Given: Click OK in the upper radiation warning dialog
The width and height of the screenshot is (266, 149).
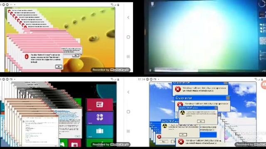Looking at the screenshot, I should tap(201, 121).
